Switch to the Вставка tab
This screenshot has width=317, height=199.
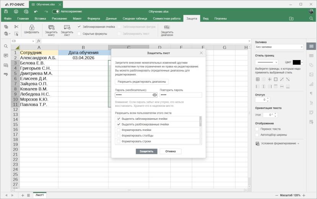[40, 19]
